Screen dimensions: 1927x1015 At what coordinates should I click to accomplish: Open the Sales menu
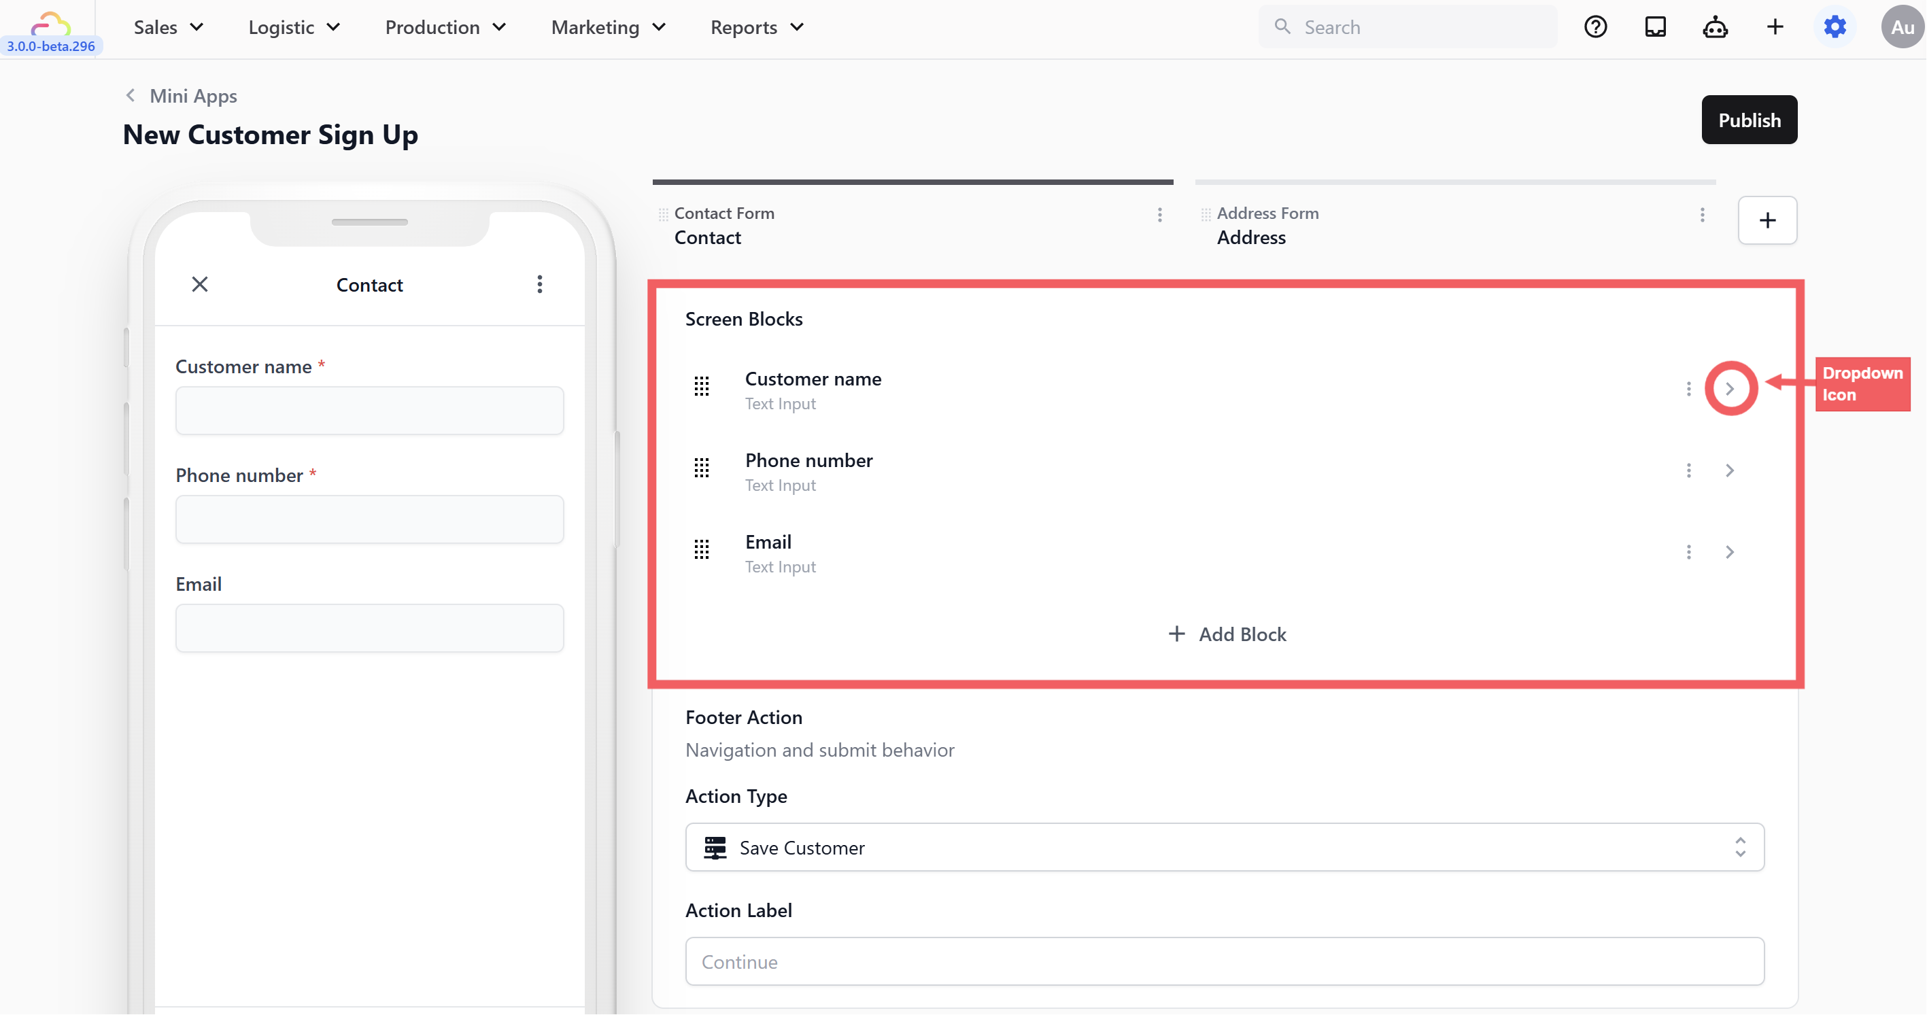(x=167, y=28)
